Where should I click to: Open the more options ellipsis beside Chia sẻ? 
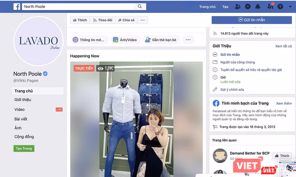(143, 20)
